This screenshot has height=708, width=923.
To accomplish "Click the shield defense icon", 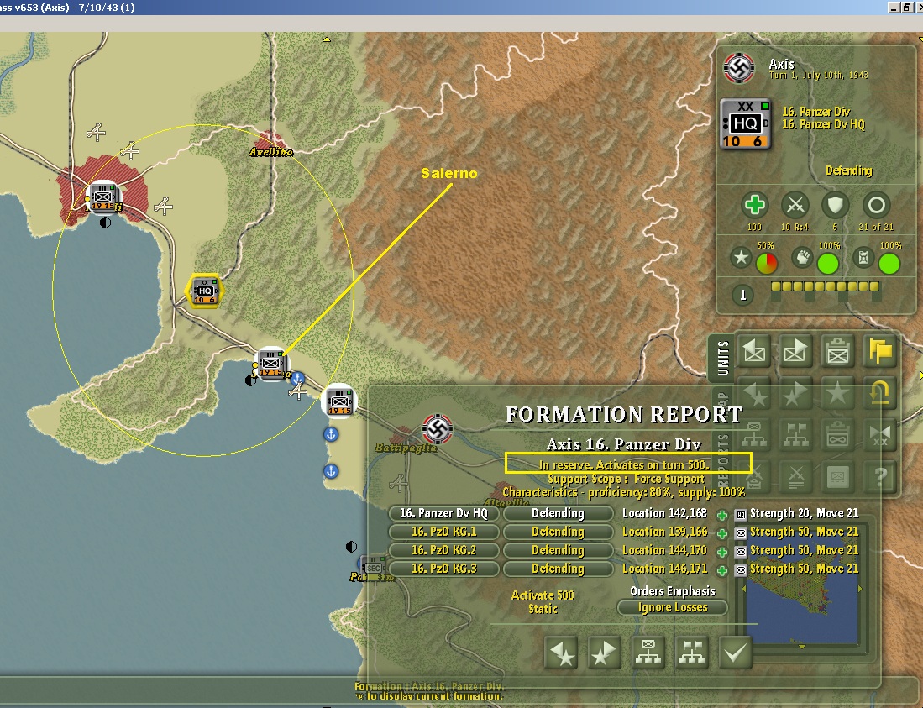I will [835, 206].
